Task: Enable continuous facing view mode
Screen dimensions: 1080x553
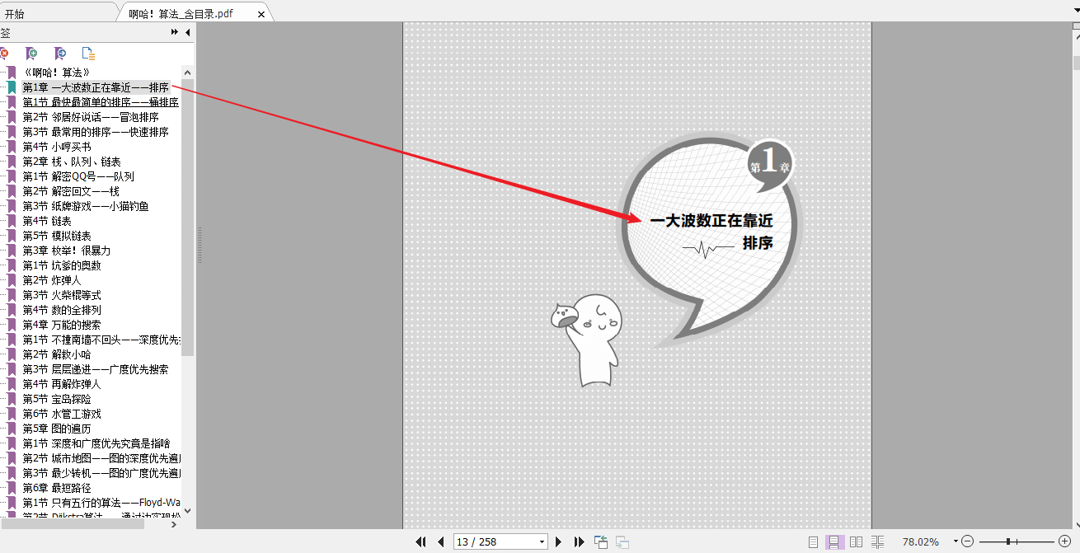Action: (878, 541)
